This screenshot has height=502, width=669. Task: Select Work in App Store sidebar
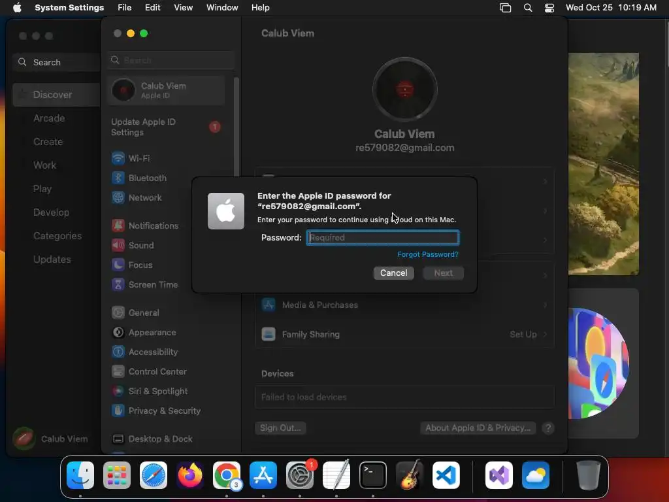[x=56, y=165]
